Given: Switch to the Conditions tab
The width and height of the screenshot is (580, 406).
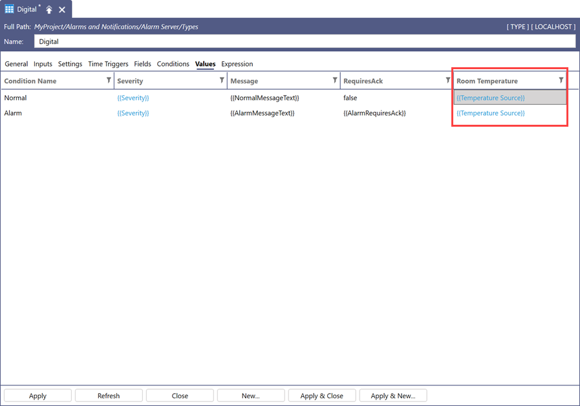Looking at the screenshot, I should coord(173,64).
